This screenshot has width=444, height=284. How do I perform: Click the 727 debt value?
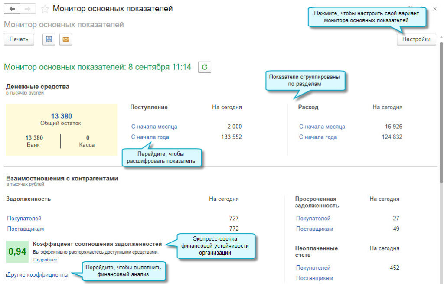pyautogui.click(x=234, y=218)
